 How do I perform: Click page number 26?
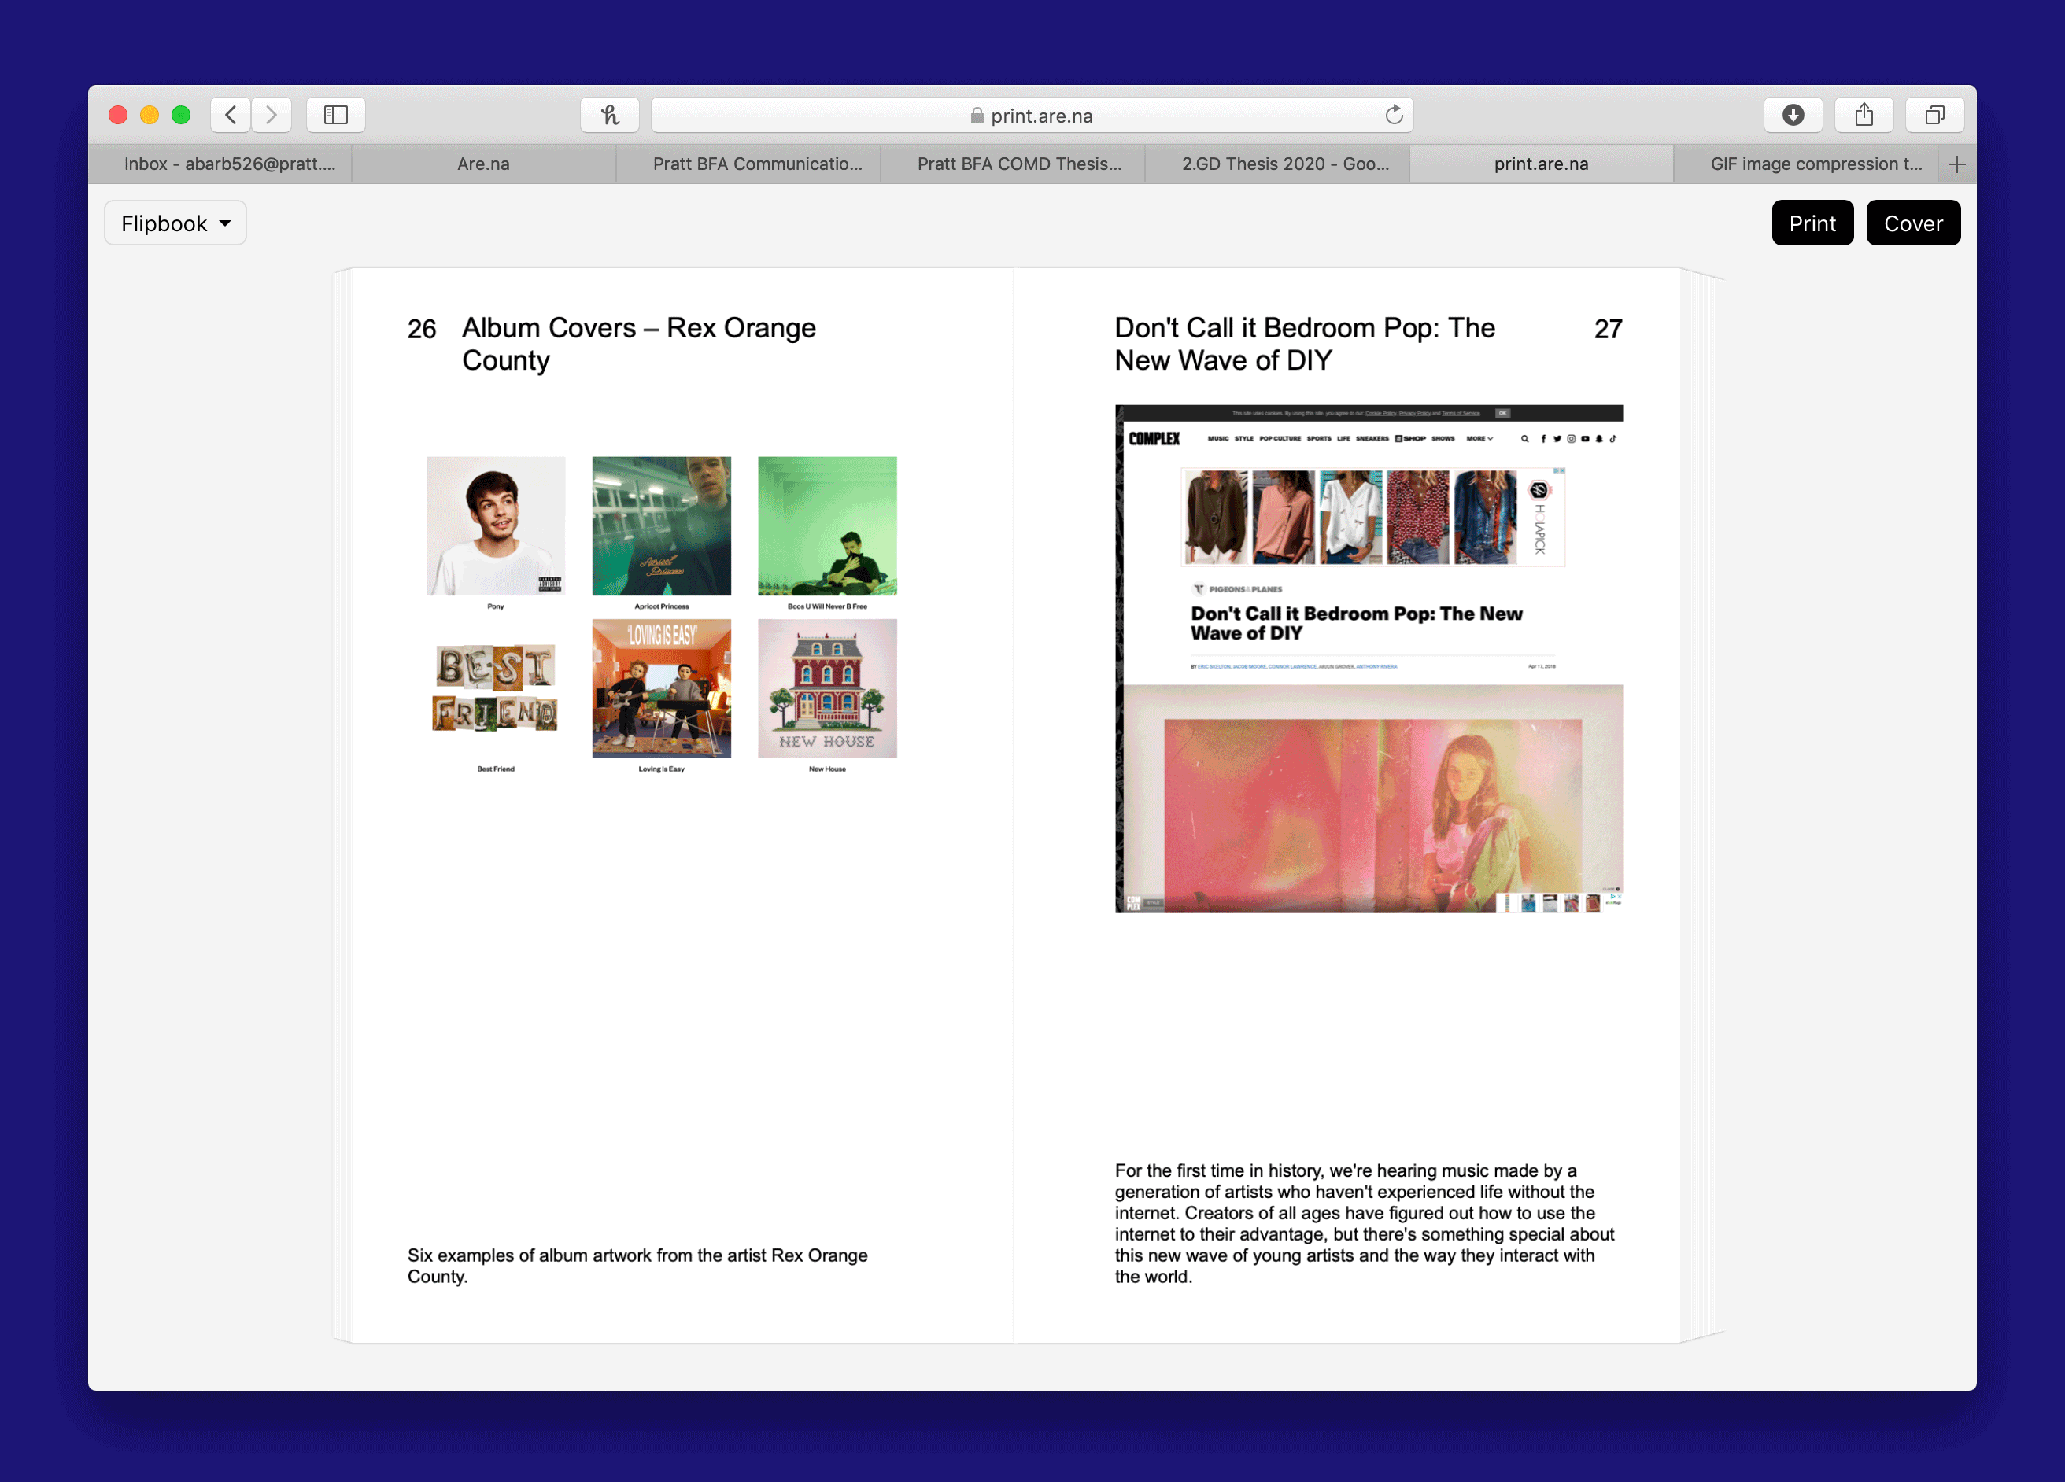tap(422, 329)
